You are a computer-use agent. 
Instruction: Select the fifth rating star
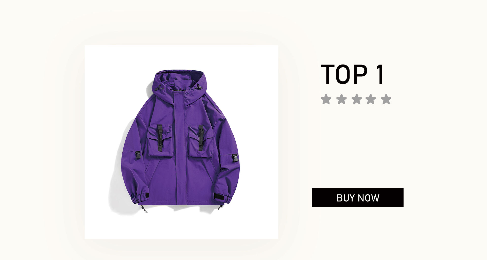[386, 99]
